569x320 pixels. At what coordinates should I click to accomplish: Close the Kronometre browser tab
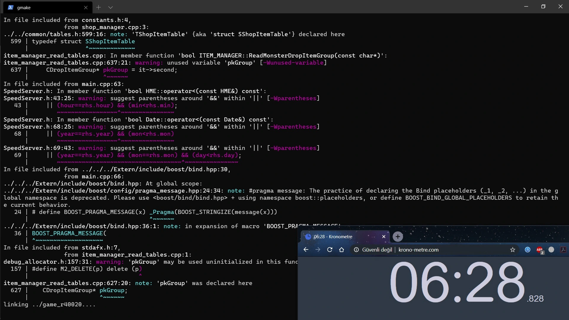point(384,237)
